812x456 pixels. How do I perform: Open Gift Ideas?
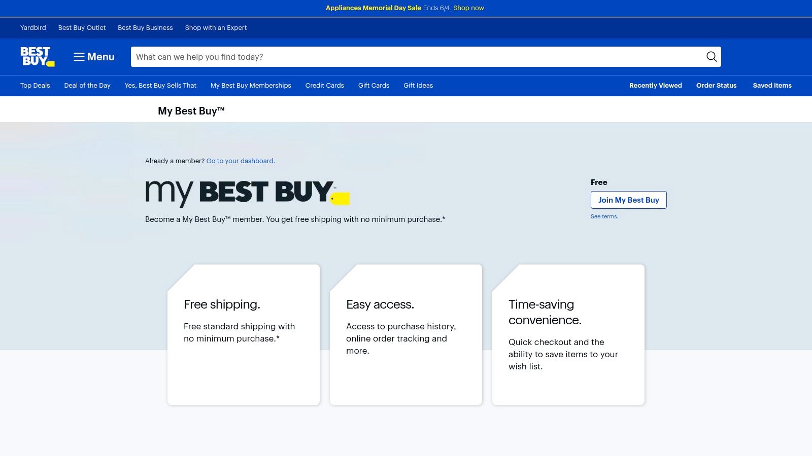418,86
